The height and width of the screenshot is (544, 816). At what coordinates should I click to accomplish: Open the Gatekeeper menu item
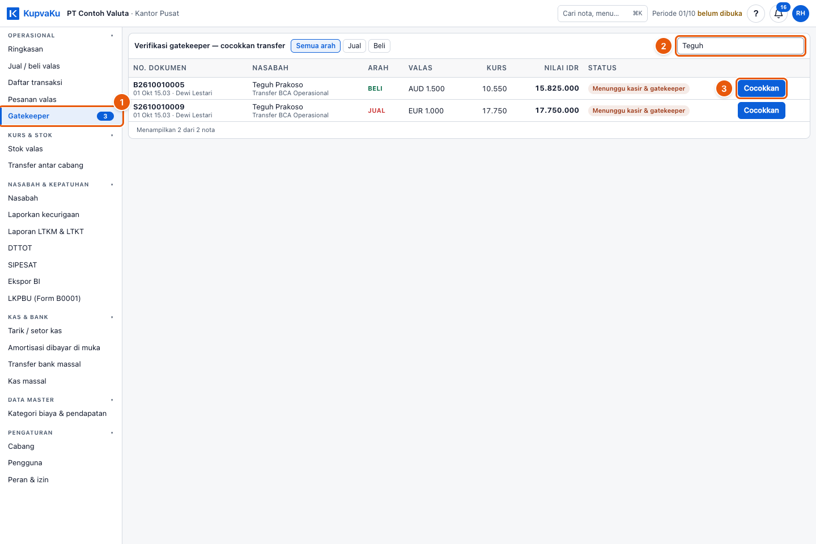coord(61,116)
